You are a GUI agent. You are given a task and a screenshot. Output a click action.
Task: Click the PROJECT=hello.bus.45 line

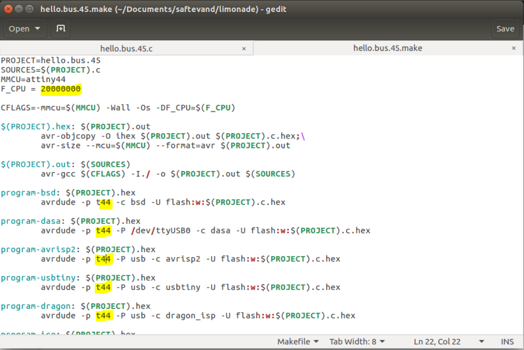coord(50,60)
